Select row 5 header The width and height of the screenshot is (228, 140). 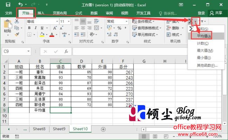click(4, 88)
